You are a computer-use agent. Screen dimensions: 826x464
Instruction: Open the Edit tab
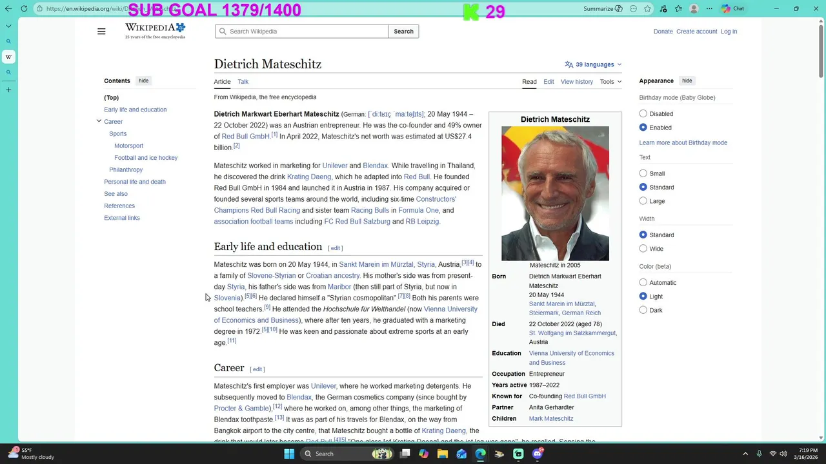(549, 82)
